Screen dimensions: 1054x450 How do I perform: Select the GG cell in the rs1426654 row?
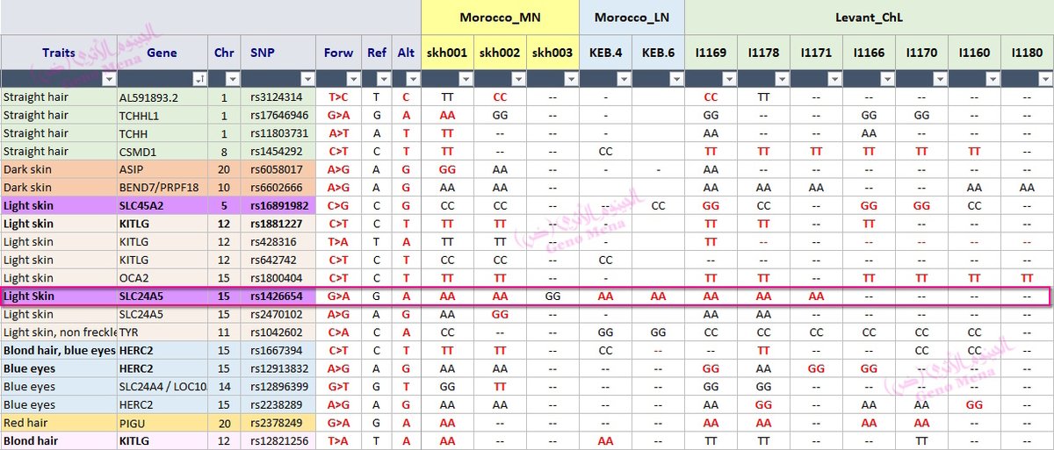[x=552, y=296]
